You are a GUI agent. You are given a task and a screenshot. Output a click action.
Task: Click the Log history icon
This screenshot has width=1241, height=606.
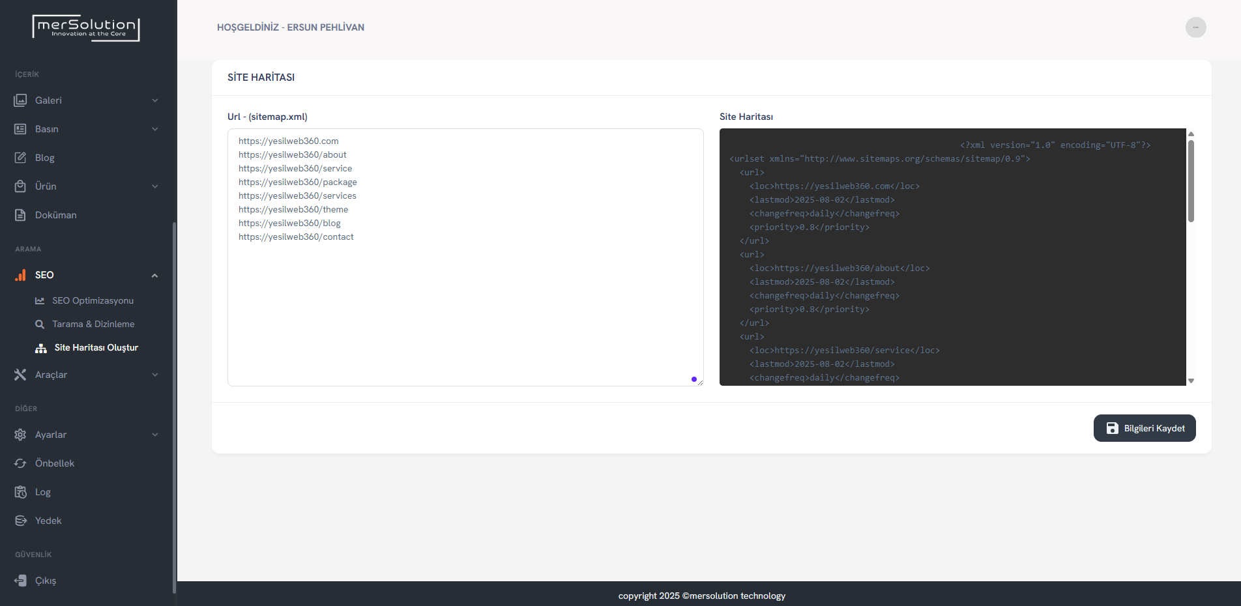20,492
